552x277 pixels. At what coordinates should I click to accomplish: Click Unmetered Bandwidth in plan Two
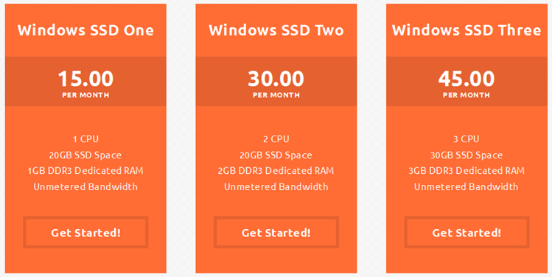276,186
